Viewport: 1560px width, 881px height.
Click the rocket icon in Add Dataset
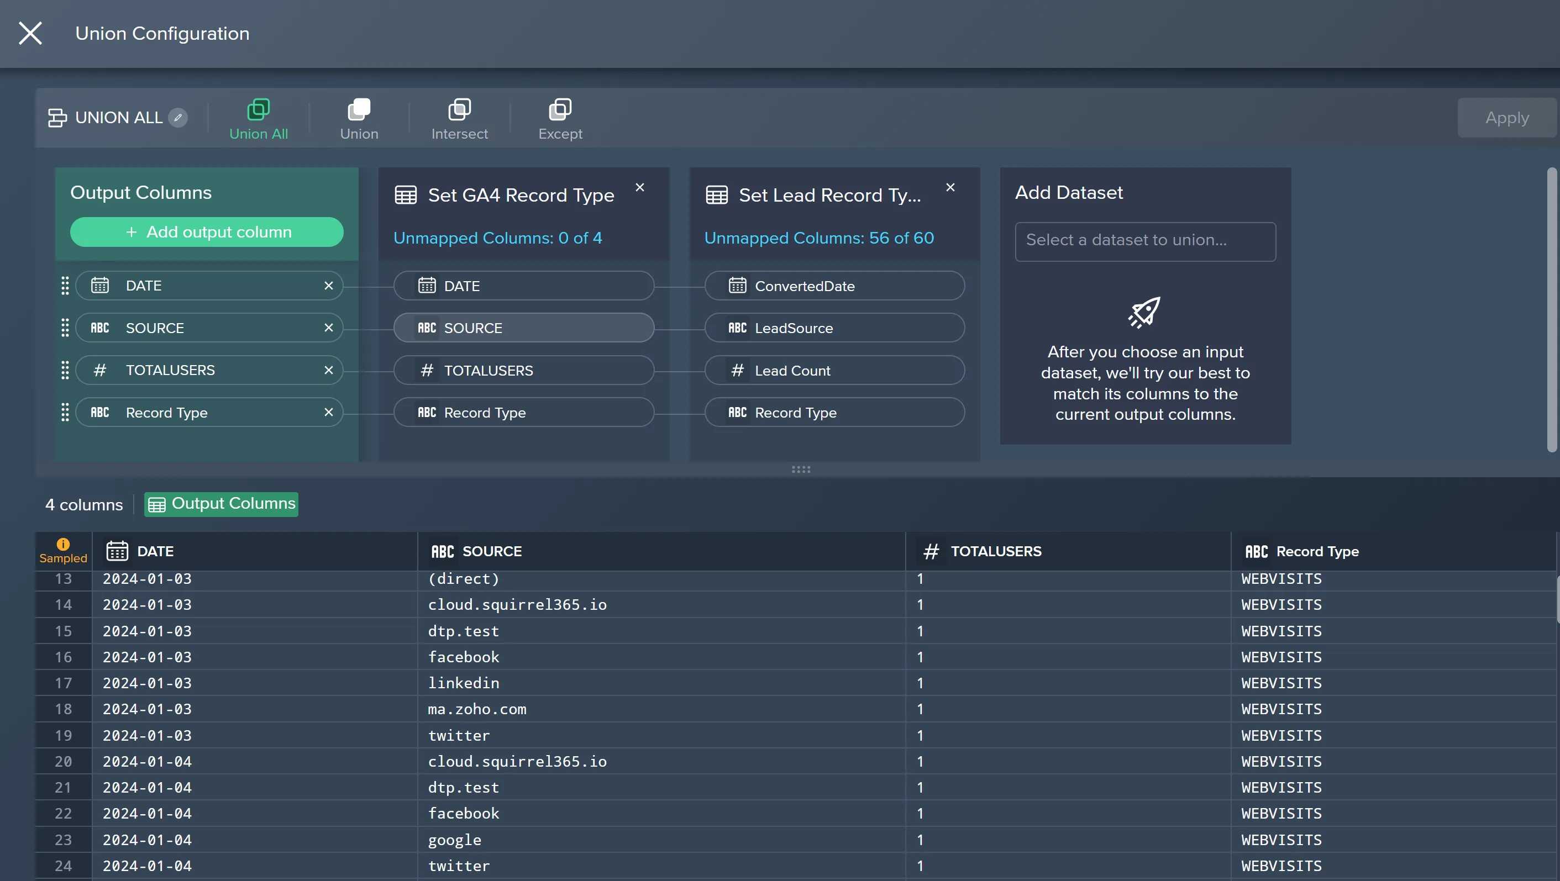1144,313
